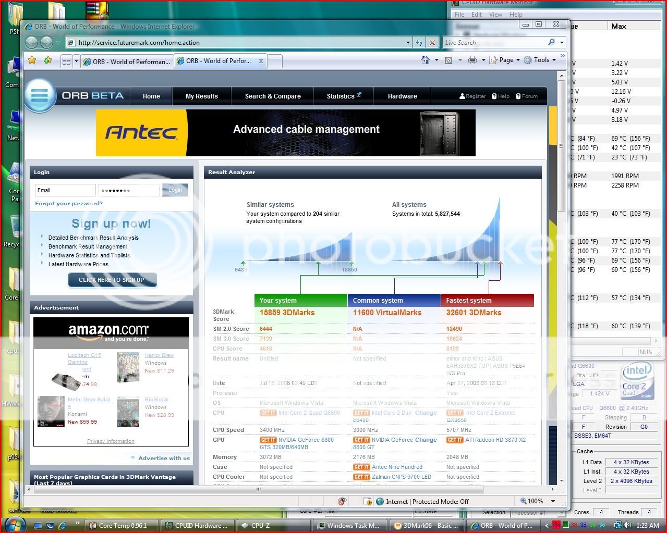Click the popup blocker status bar icon
This screenshot has height=533, width=667.
click(x=342, y=501)
